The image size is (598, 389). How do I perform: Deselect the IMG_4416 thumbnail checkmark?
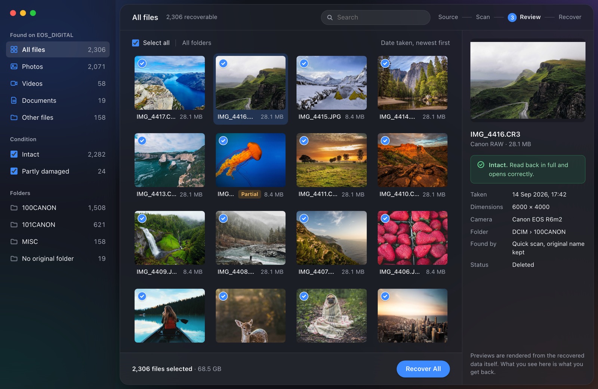coord(223,63)
